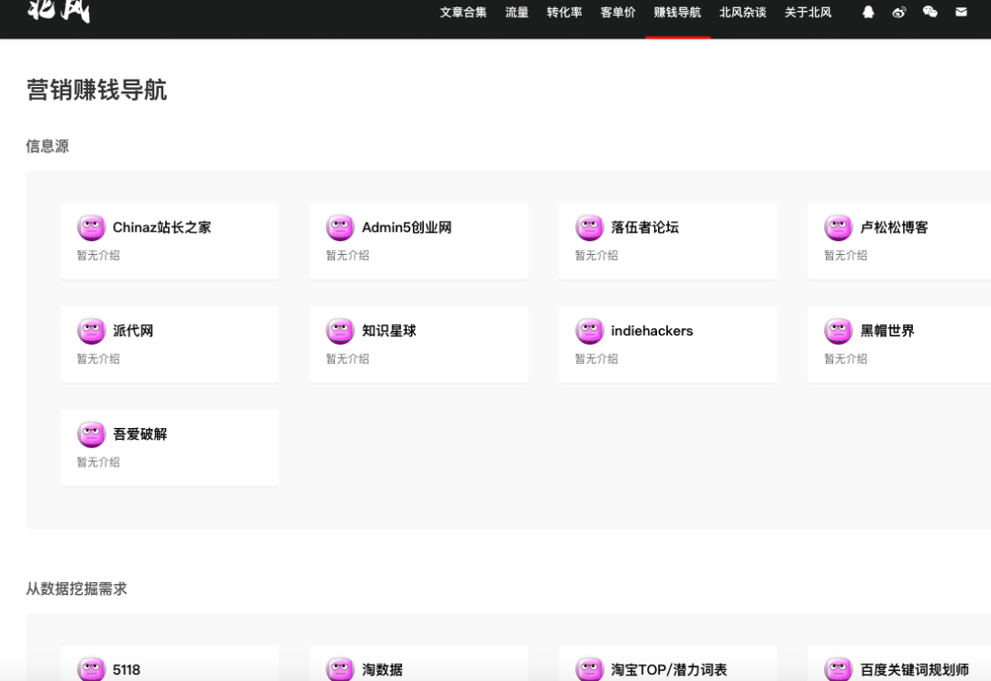Visit the 卢松松博客 link
Screen dimensions: 991x681
pos(894,227)
